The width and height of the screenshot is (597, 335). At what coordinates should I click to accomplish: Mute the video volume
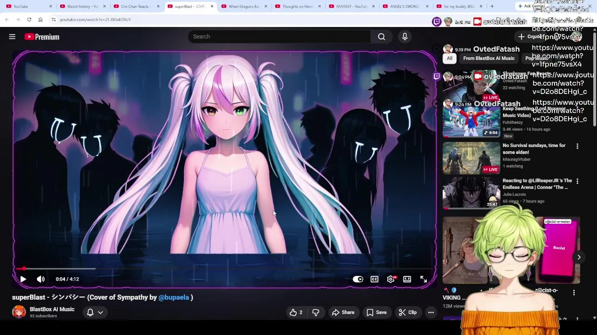click(41, 279)
